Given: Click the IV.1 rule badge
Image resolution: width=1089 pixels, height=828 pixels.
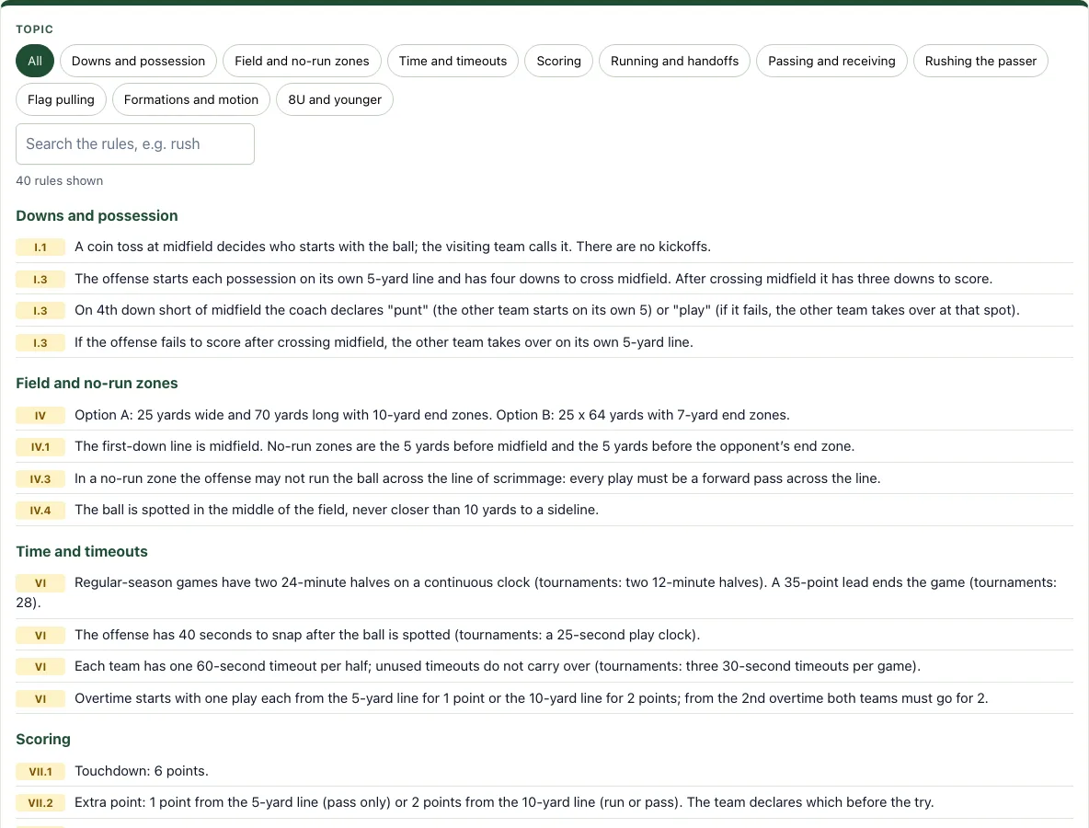Looking at the screenshot, I should (x=40, y=446).
